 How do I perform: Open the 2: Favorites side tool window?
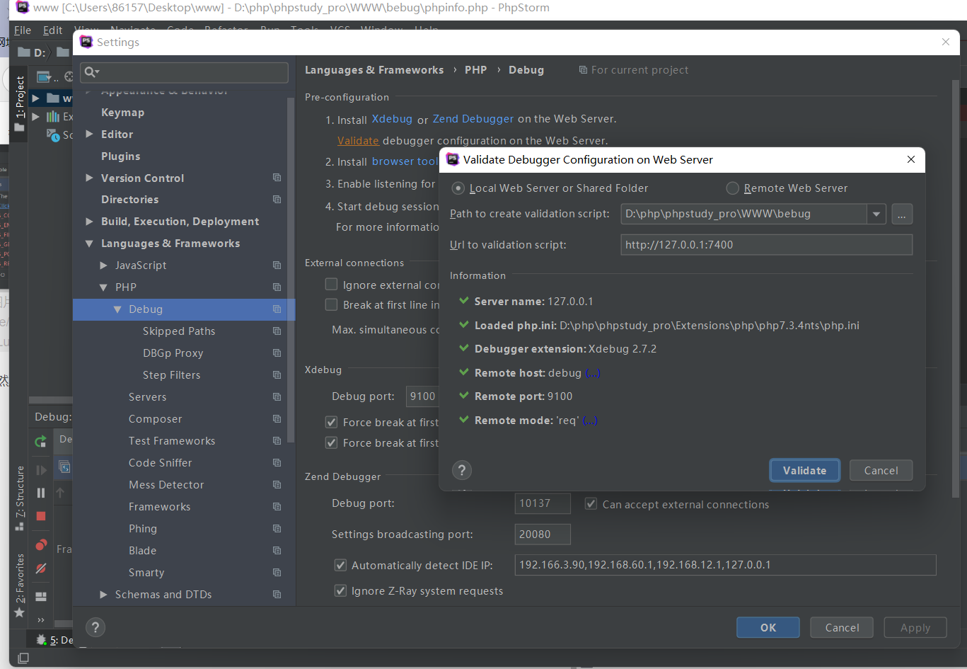tap(20, 585)
